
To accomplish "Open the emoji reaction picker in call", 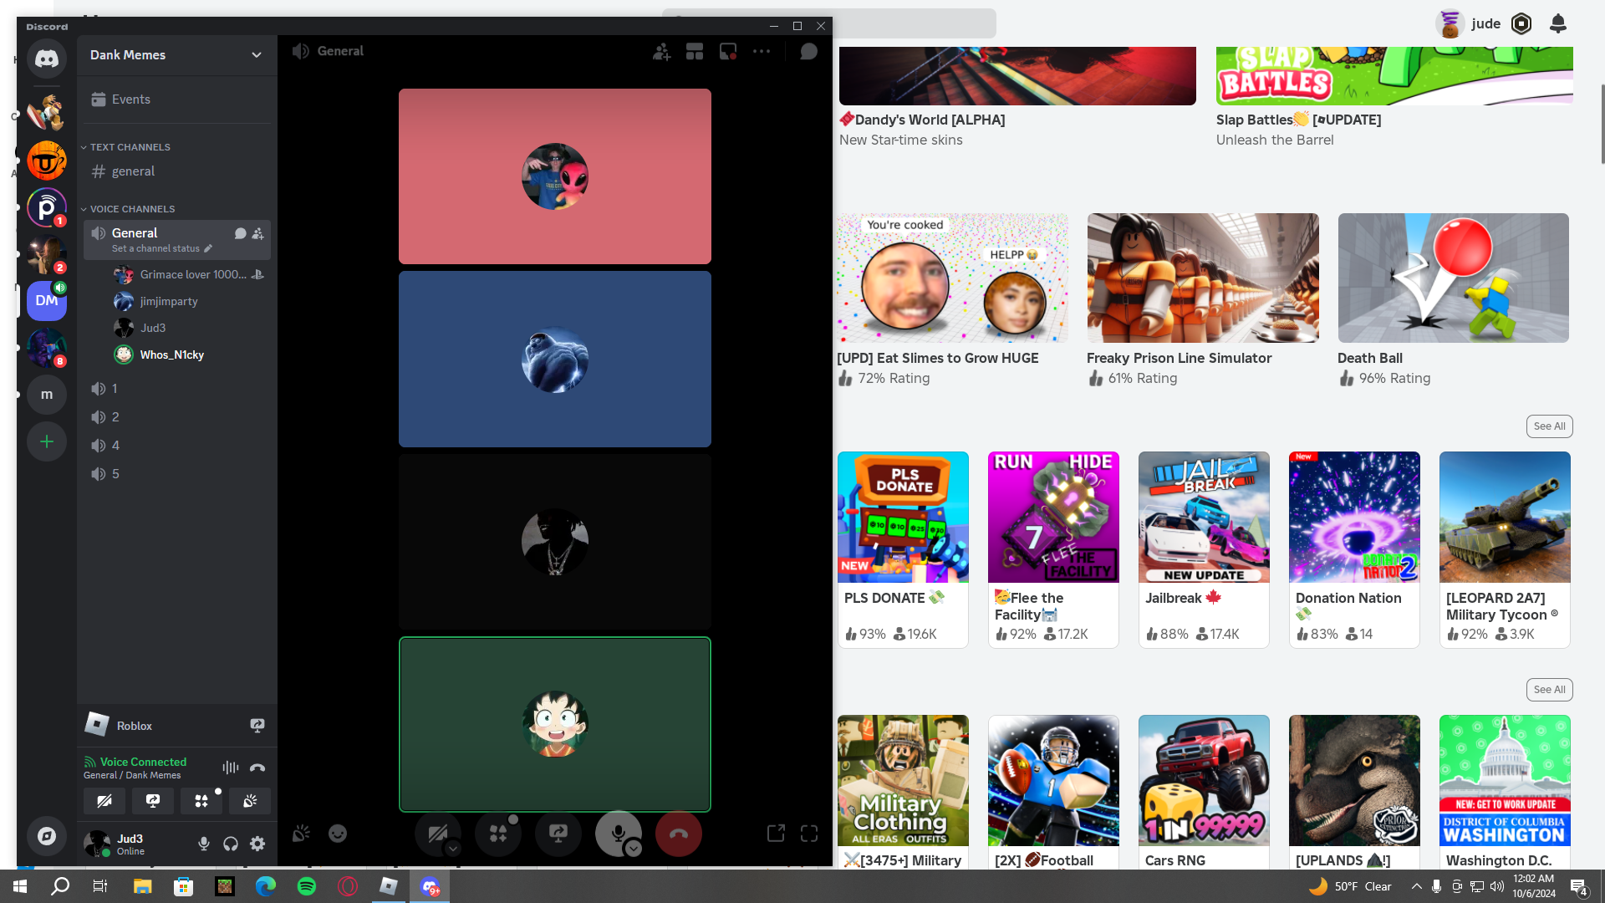I will tap(338, 834).
